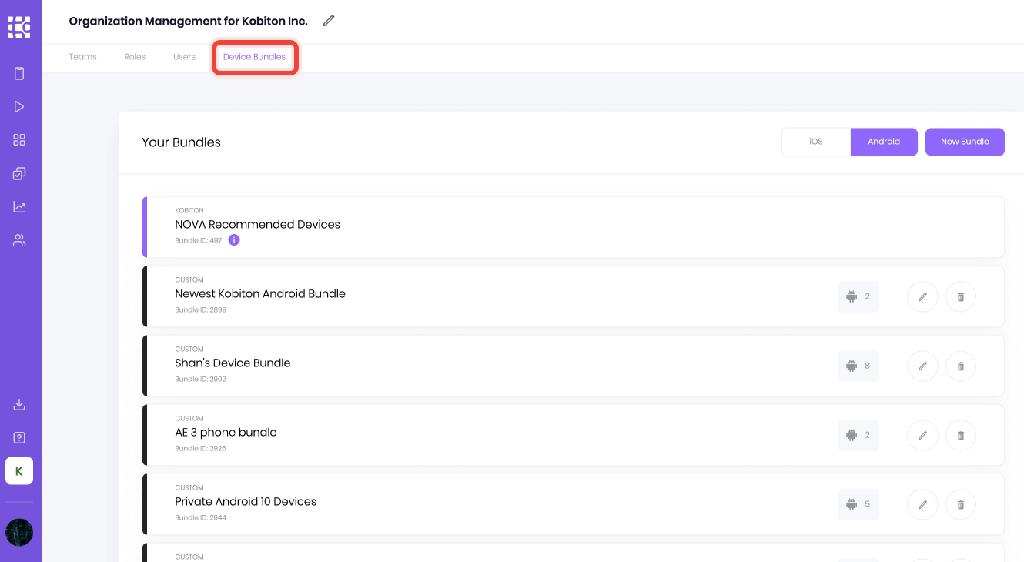Viewport: 1024px width, 562px height.
Task: Delete the AE 3 phone bundle
Action: pos(961,435)
